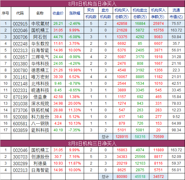Click closing price 44.76
The width and height of the screenshot is (185, 180).
point(58,37)
